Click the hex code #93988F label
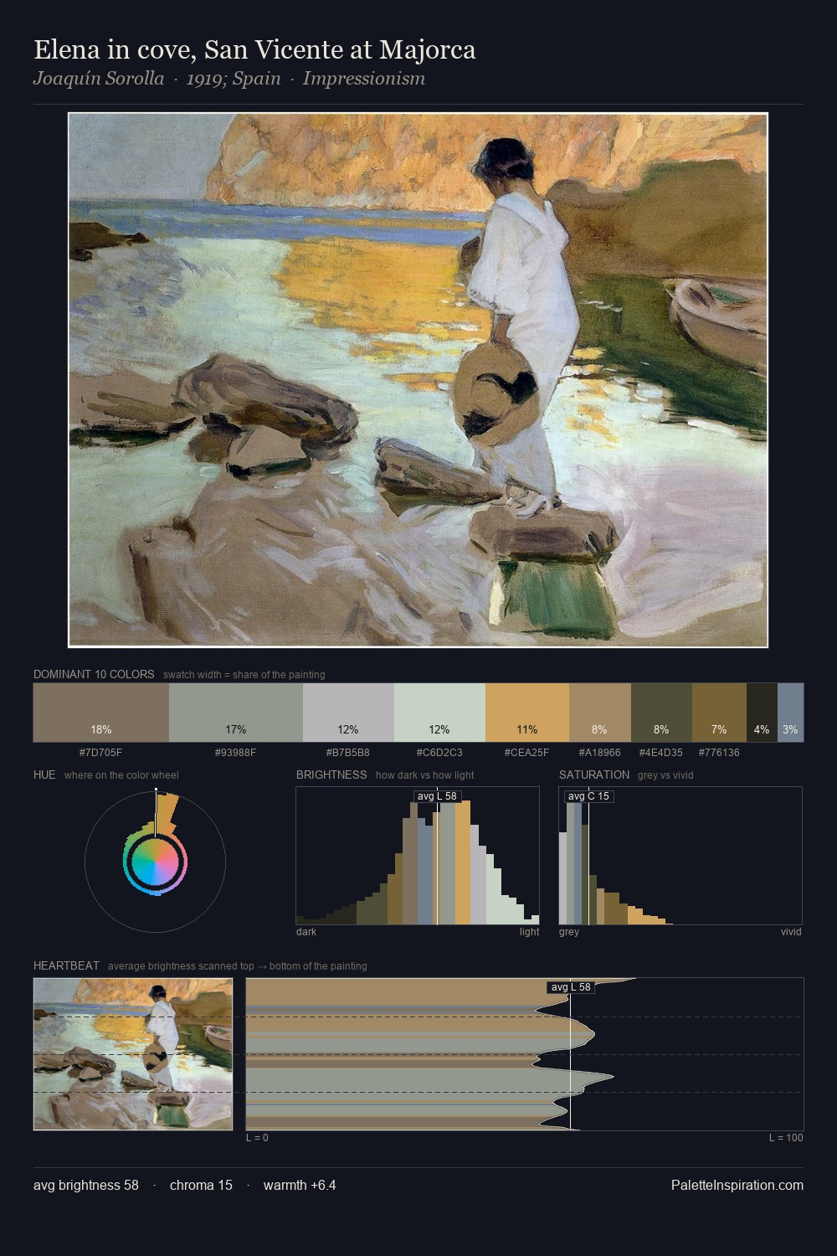 (236, 753)
